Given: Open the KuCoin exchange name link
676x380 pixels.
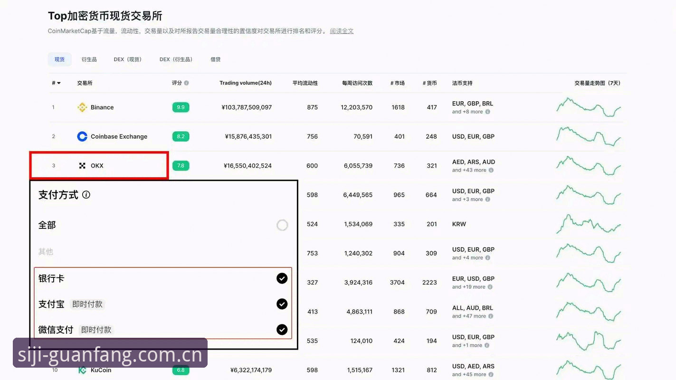Looking at the screenshot, I should tap(101, 370).
